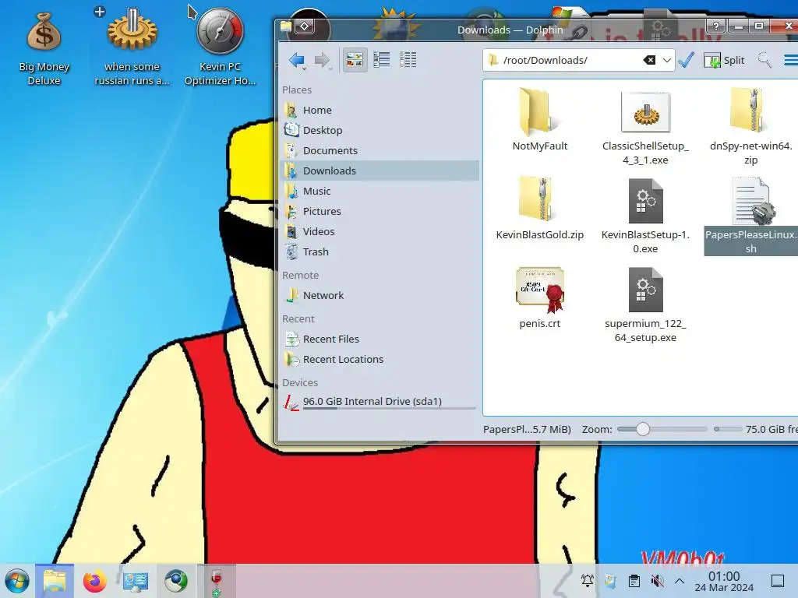This screenshot has width=798, height=598.
Task: Open Videos in the Places panel
Action: click(380, 232)
